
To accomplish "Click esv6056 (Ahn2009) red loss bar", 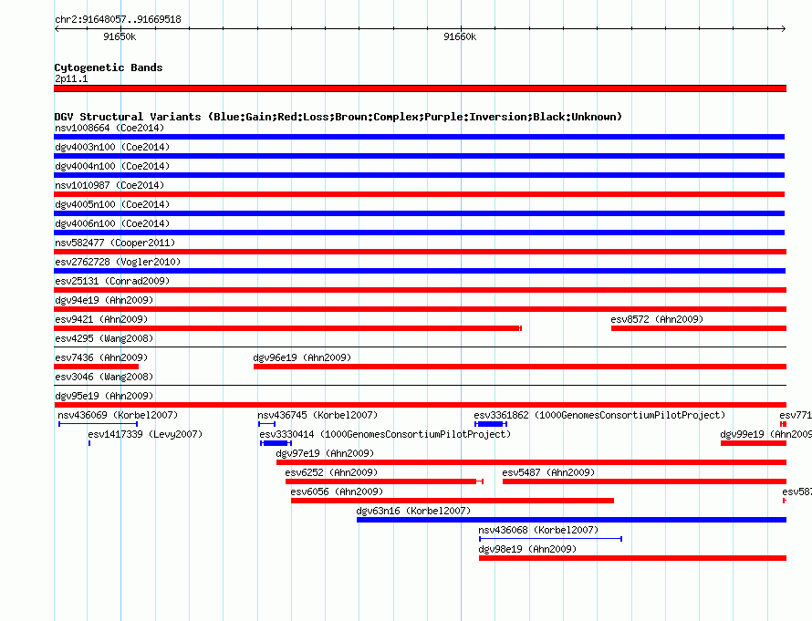I will [453, 501].
